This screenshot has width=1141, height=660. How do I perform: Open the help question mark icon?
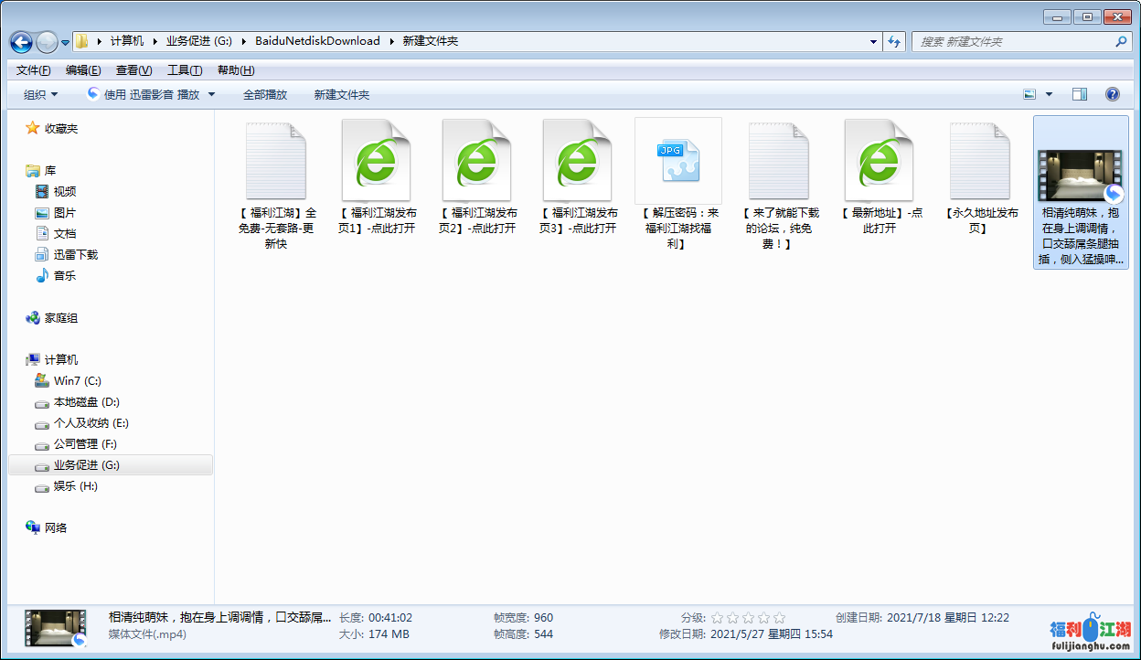[x=1112, y=94]
